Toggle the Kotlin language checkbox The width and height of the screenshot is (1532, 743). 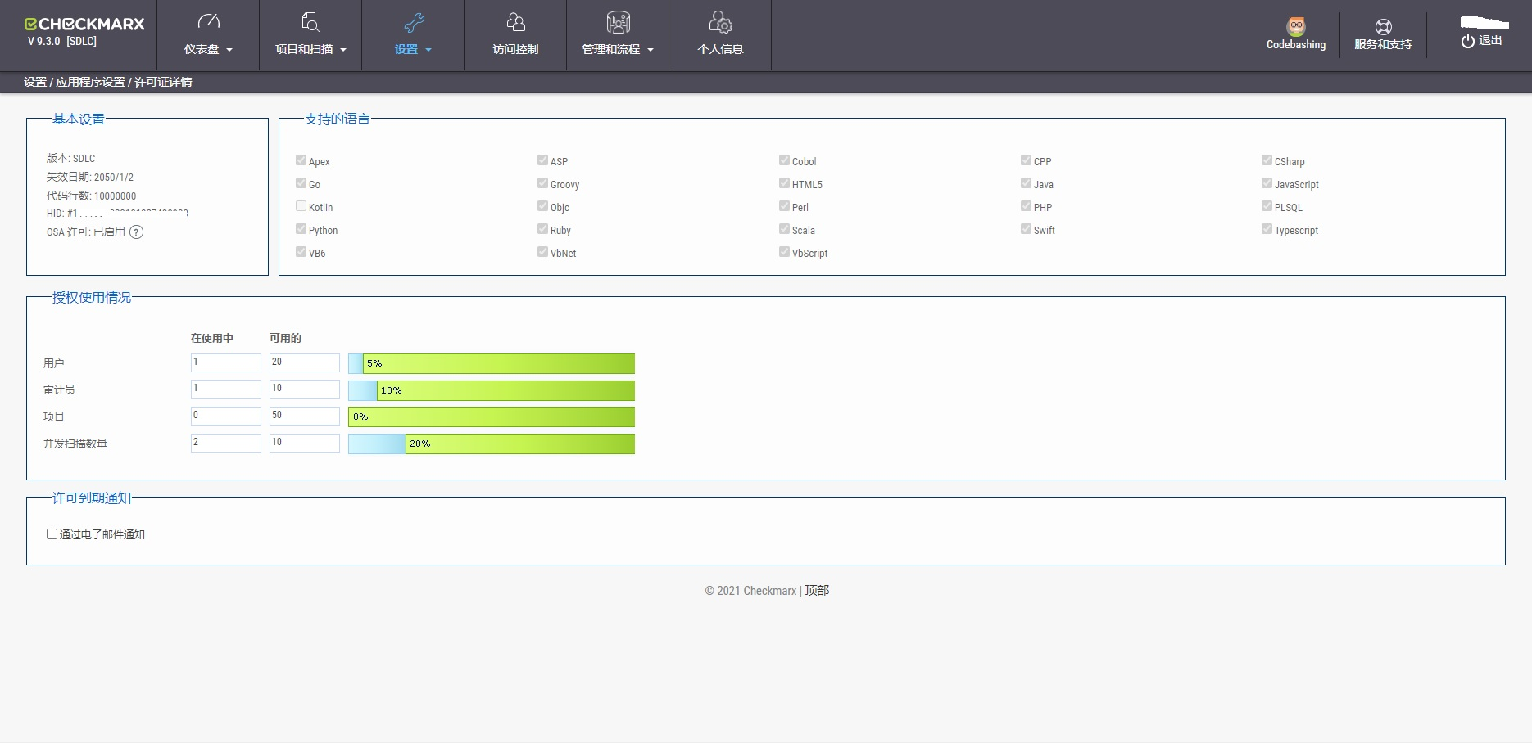pyautogui.click(x=301, y=206)
